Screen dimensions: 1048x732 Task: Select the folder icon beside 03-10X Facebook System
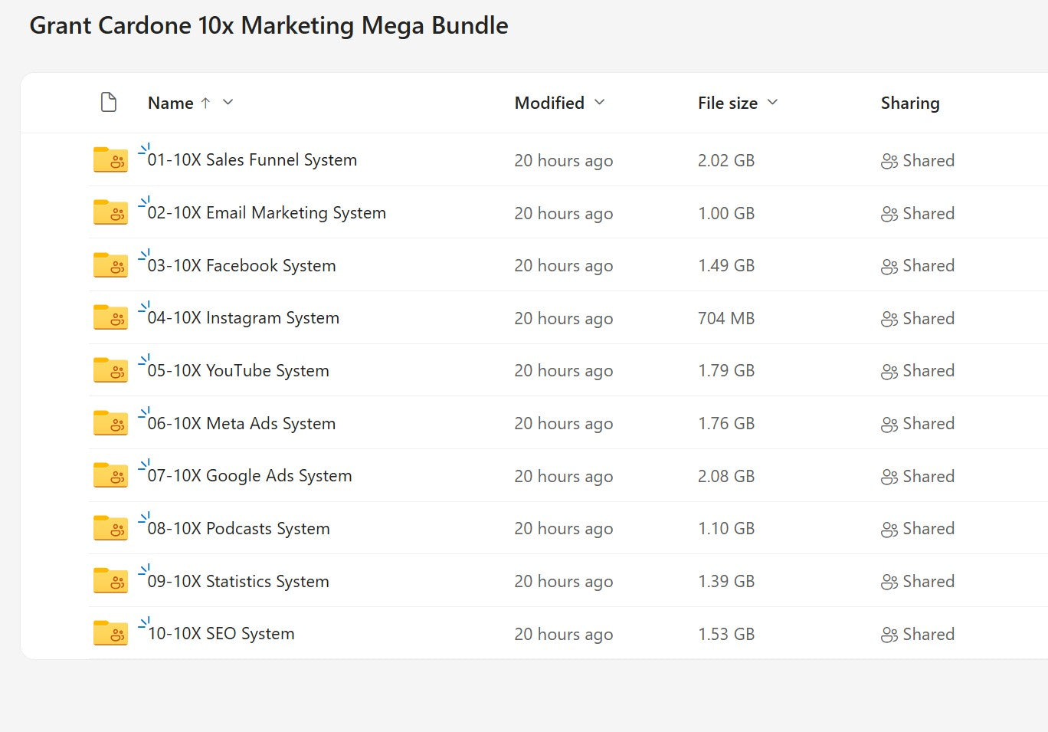point(110,264)
